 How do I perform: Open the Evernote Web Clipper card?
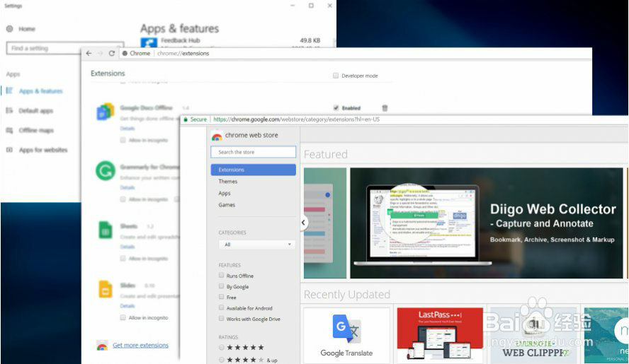533,336
